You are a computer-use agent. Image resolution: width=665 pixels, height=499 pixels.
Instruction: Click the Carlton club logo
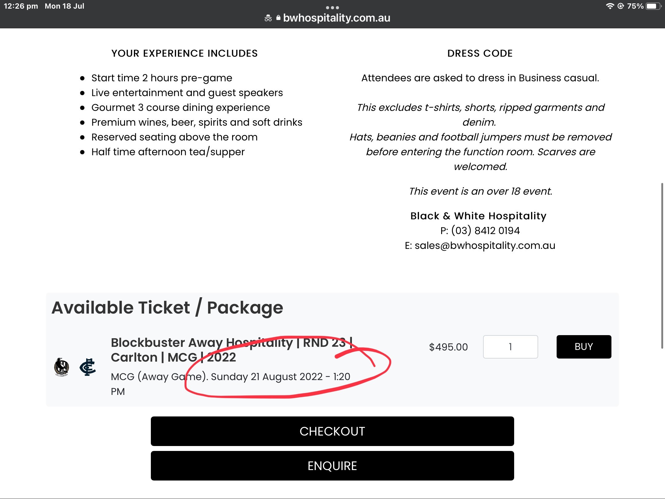88,367
